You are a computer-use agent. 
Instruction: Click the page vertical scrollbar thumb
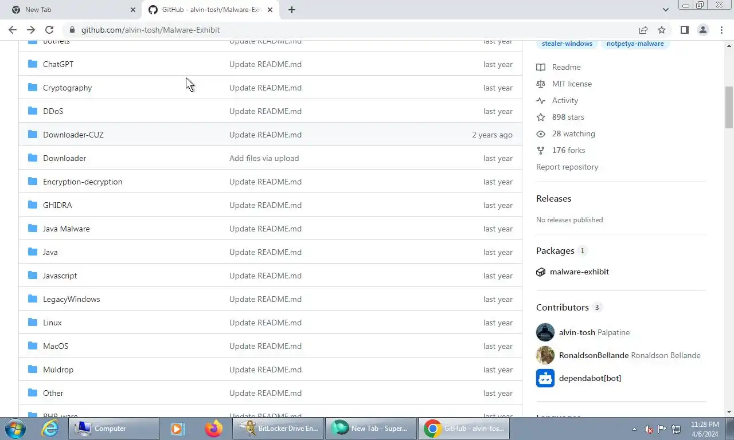(729, 107)
